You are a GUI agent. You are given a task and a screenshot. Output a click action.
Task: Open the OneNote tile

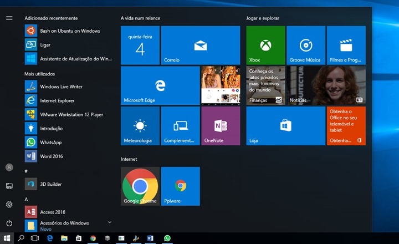[x=220, y=126]
